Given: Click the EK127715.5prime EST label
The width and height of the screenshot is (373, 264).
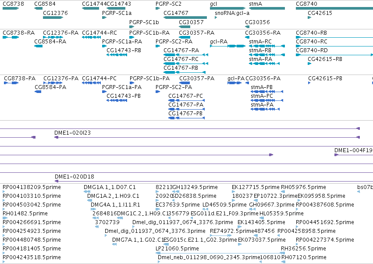Looking at the screenshot, I should (256, 187).
